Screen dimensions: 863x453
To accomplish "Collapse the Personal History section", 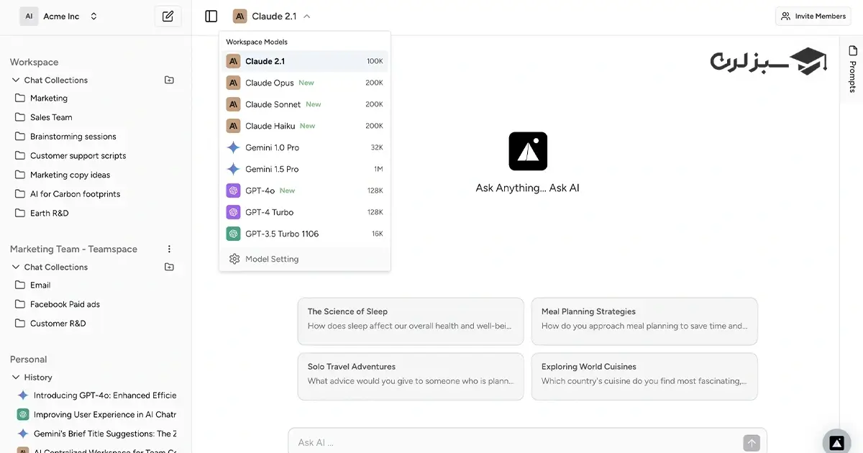I will tap(16, 377).
